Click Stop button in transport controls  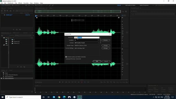tap(60, 82)
